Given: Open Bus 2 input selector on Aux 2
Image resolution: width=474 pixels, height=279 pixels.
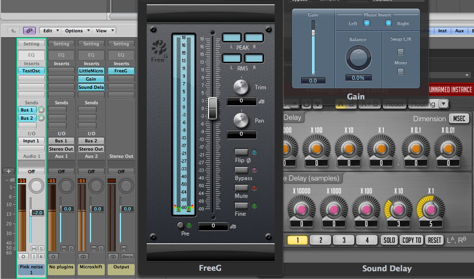Looking at the screenshot, I should click(x=91, y=141).
